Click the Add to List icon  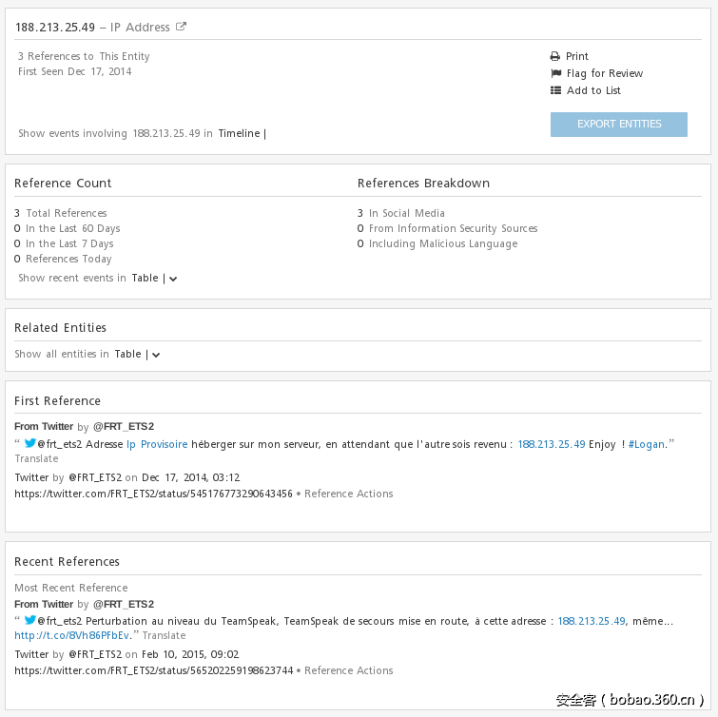tap(555, 90)
